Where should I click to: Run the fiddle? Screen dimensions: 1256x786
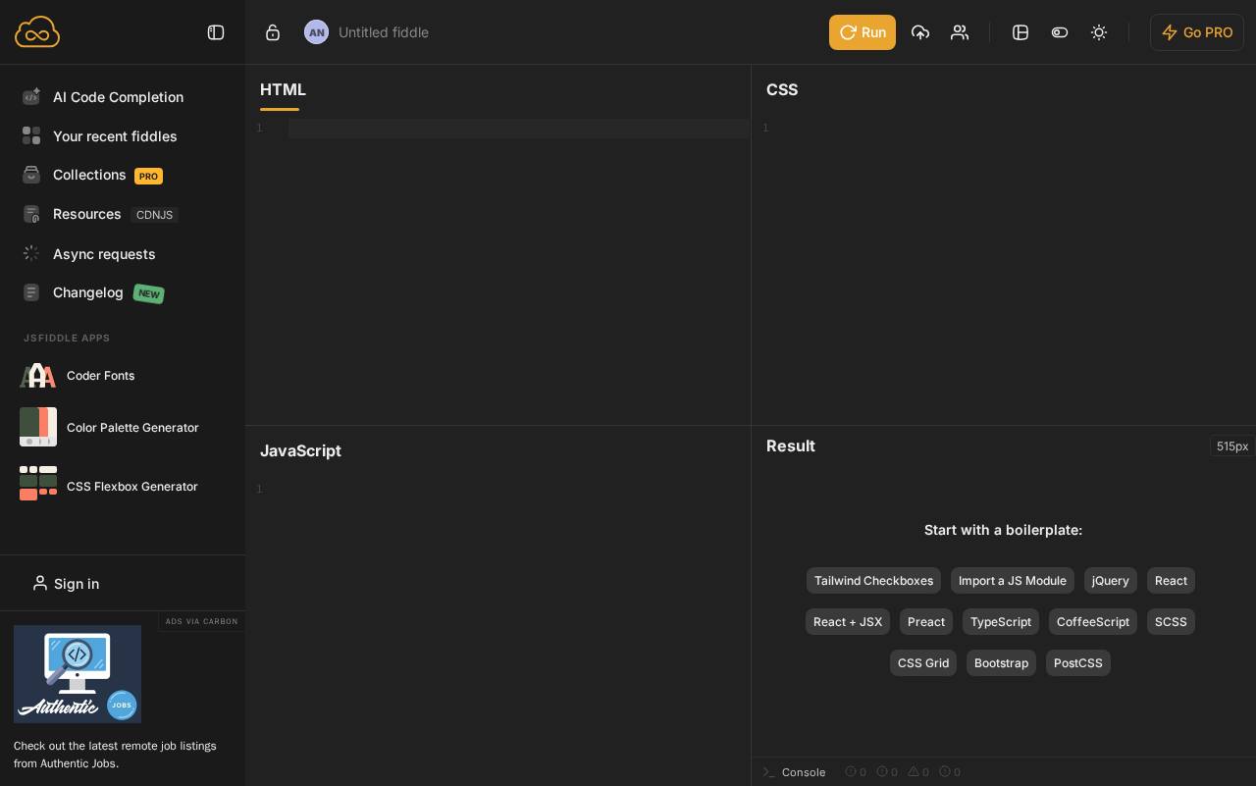click(x=862, y=32)
